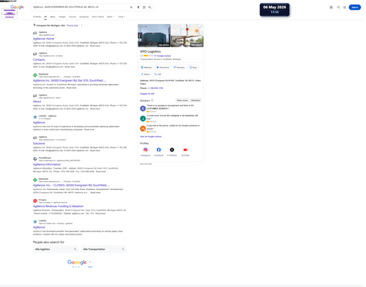Viewport: 366px width, 287px height.
Task: Click the location pin icon by Evergreen Rd
Action: tap(34, 26)
